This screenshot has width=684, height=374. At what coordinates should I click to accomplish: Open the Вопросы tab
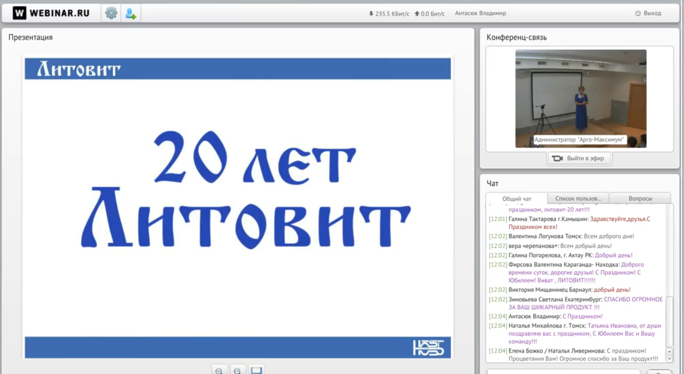click(640, 198)
